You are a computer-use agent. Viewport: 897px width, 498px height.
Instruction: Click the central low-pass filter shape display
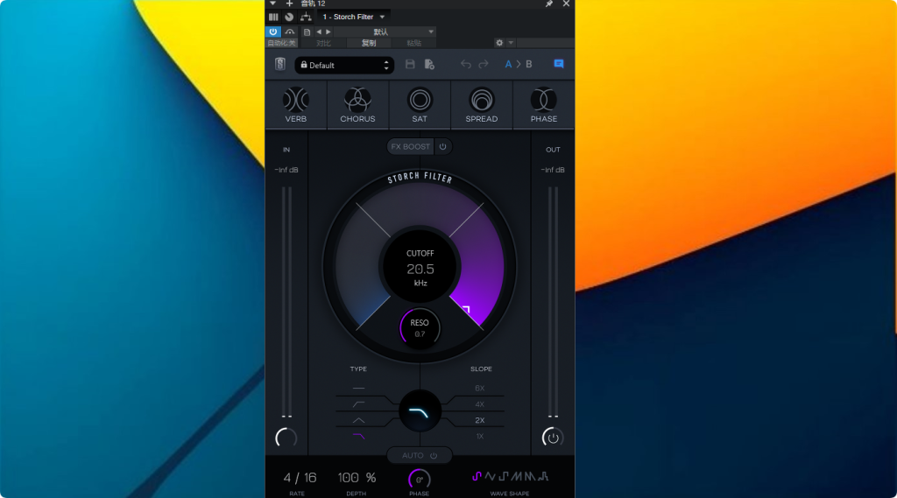point(420,411)
